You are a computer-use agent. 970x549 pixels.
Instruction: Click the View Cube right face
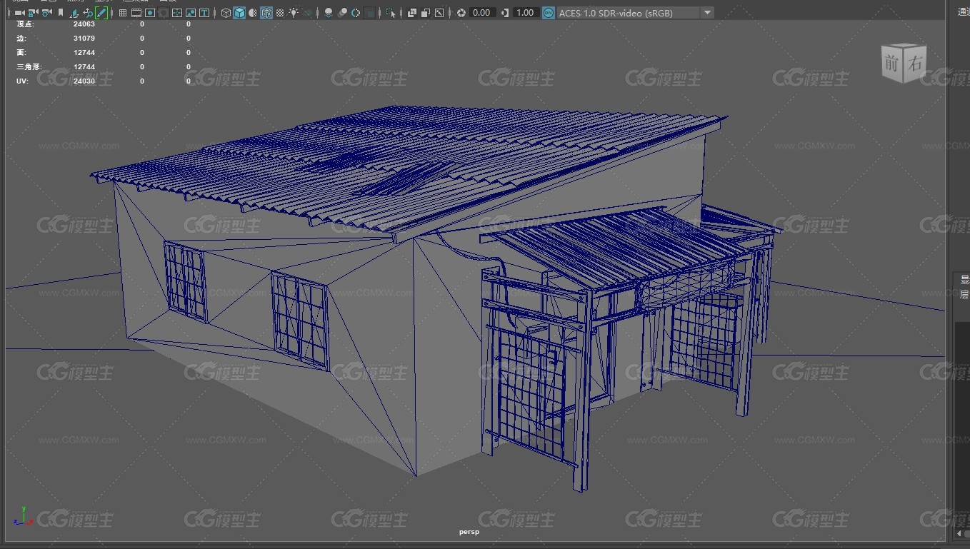point(914,65)
